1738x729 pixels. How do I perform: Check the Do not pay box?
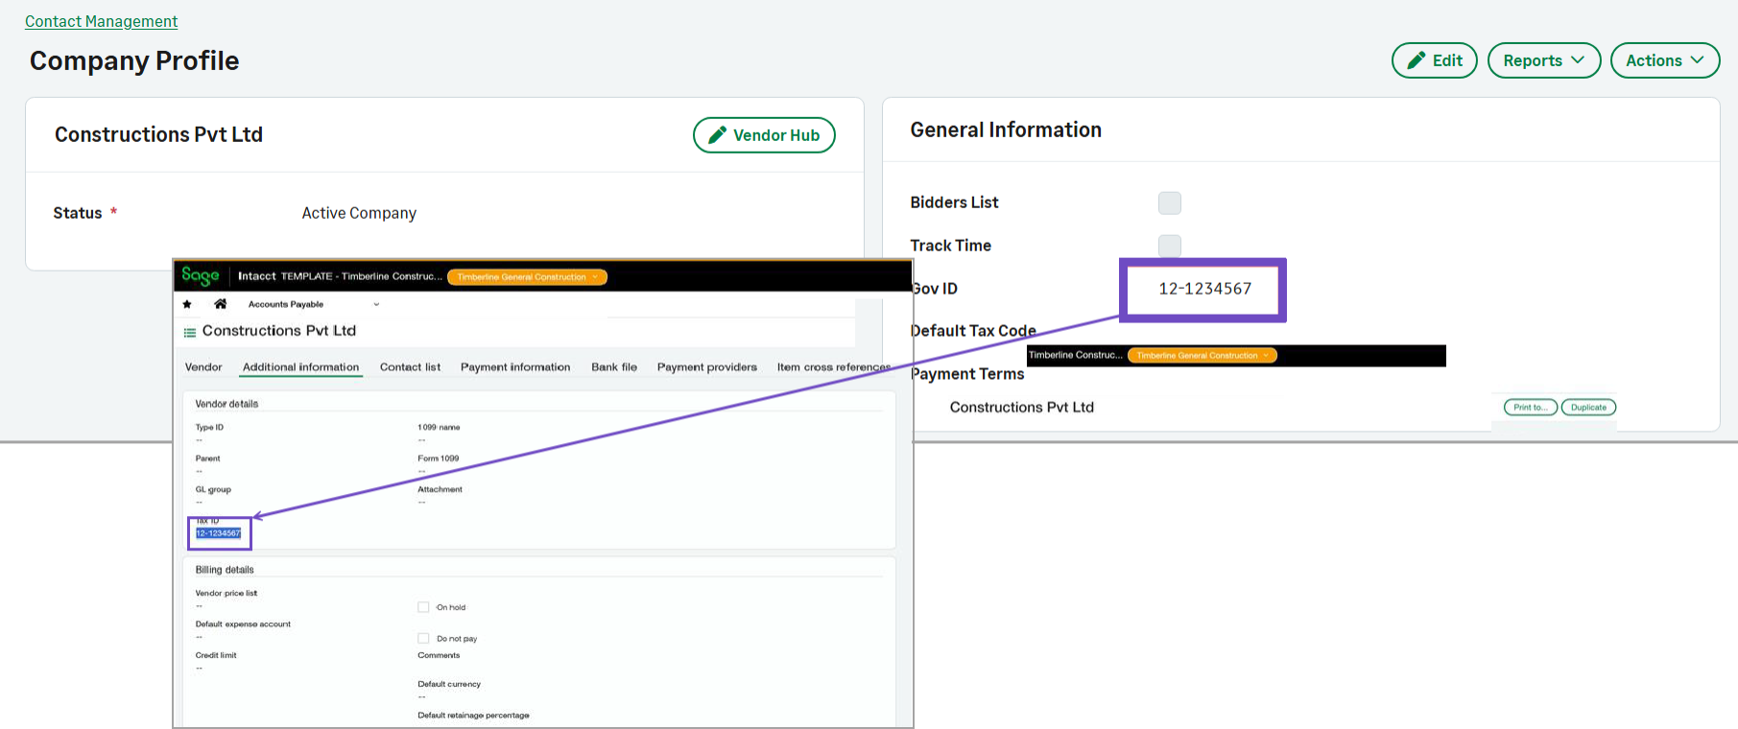423,638
